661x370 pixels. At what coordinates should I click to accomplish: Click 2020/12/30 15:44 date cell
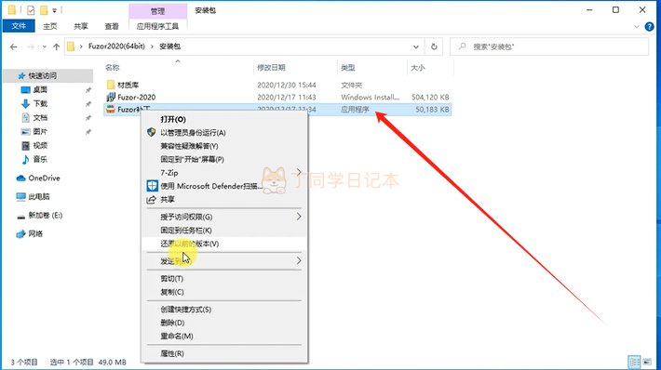click(286, 85)
